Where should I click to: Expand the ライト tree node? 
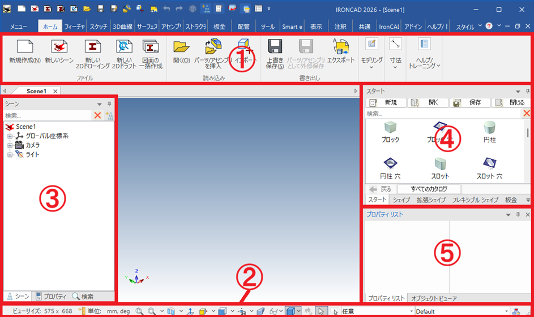(10, 155)
